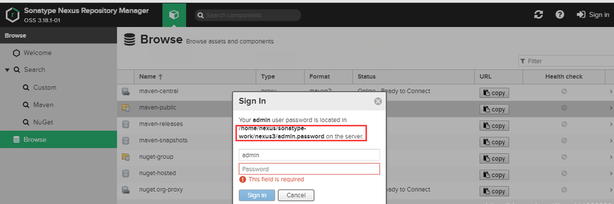Close the Sign In dialog
Screen dimensions: 614x204
(x=378, y=101)
